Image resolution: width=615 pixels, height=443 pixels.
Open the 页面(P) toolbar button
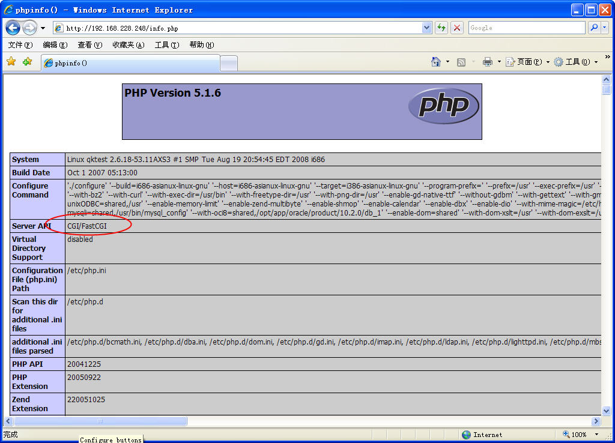pos(524,62)
